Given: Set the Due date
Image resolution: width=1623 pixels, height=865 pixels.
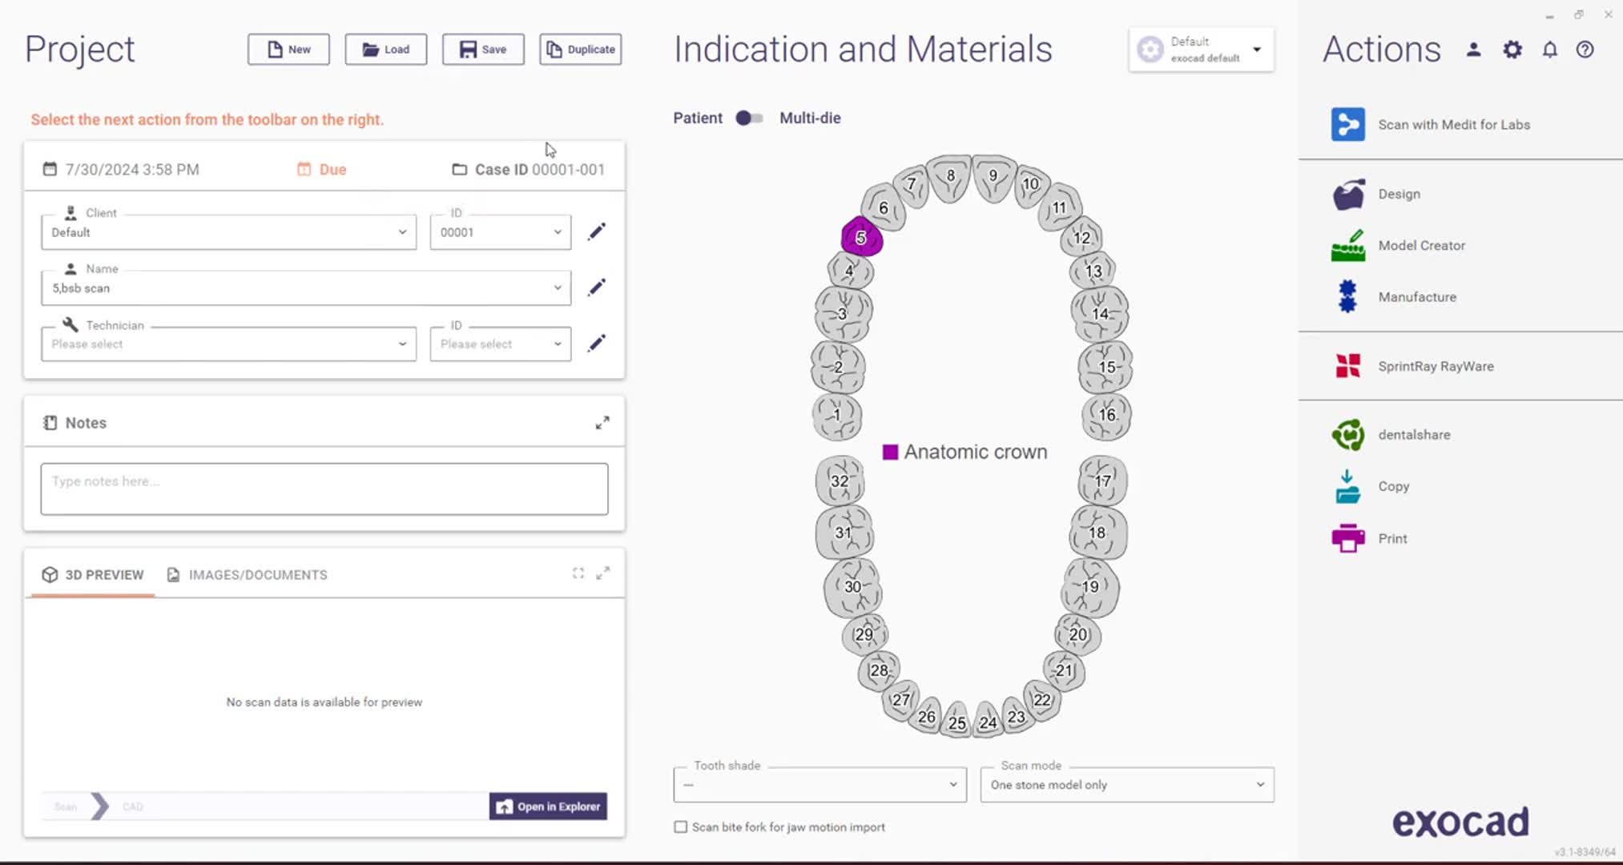Looking at the screenshot, I should pyautogui.click(x=322, y=169).
